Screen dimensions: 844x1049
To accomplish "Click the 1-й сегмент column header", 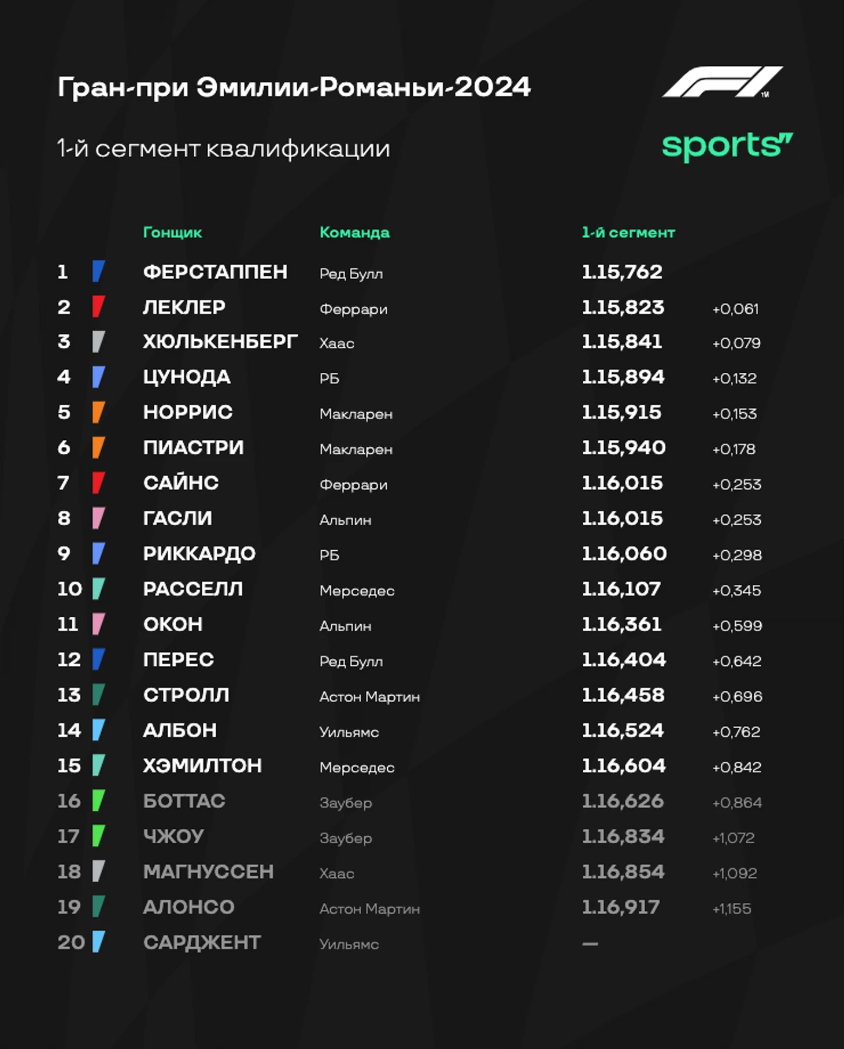I will (628, 232).
